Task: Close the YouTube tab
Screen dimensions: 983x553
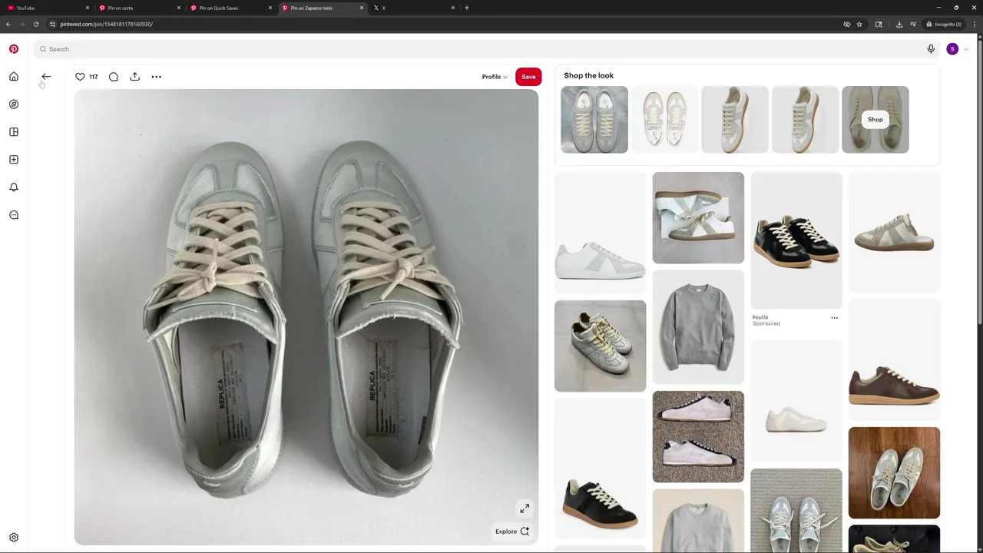Action: coord(88,8)
